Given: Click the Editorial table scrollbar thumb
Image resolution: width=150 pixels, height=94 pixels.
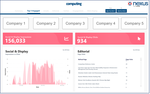Looking at the screenshot, I should [x=141, y=60].
